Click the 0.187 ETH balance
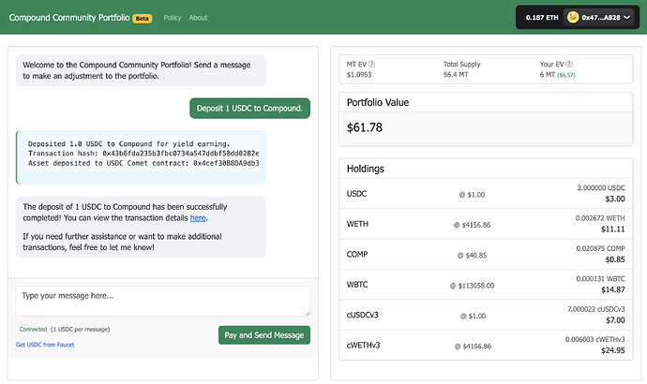 [x=541, y=17]
